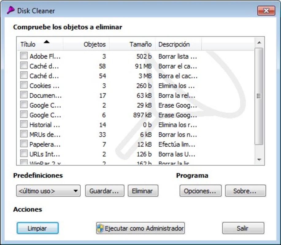Click the 'Borrar lista …' description cell
This screenshot has height=245, width=281.
click(178, 56)
